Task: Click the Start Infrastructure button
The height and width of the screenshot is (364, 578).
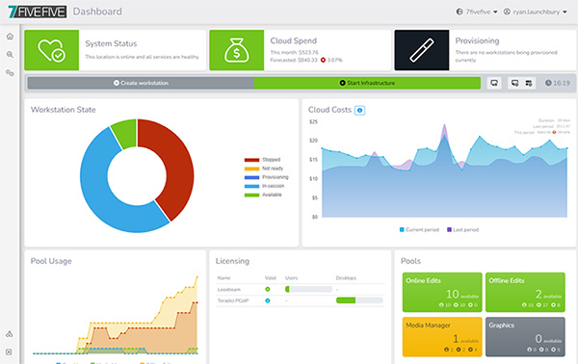Action: (367, 83)
